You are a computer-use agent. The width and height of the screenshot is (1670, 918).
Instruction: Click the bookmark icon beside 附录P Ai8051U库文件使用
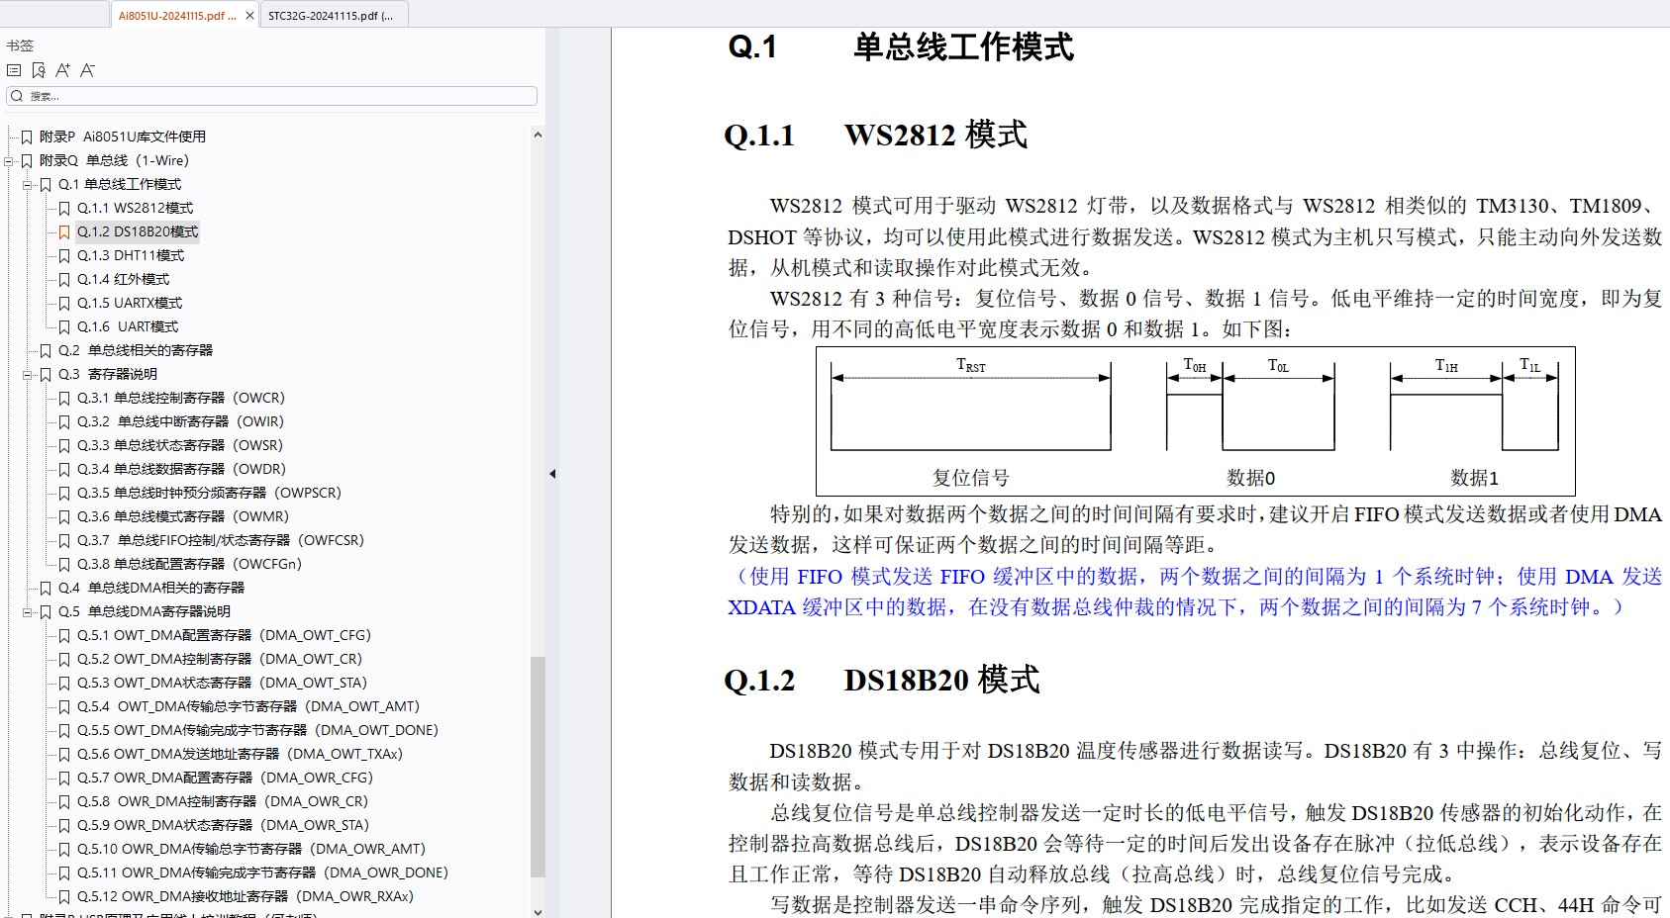[x=27, y=137]
